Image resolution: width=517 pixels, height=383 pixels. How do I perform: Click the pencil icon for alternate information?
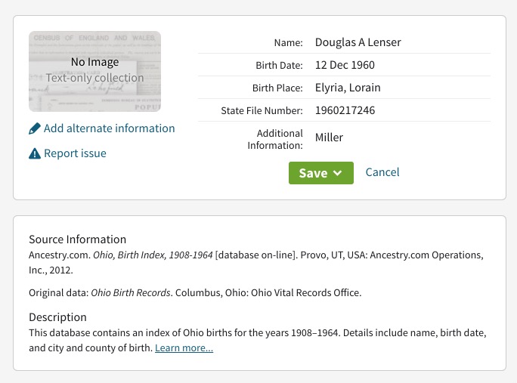(x=34, y=129)
